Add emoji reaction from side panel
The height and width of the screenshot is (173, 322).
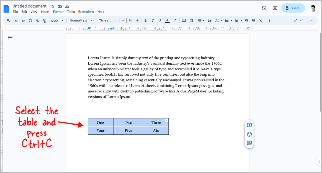249,134
